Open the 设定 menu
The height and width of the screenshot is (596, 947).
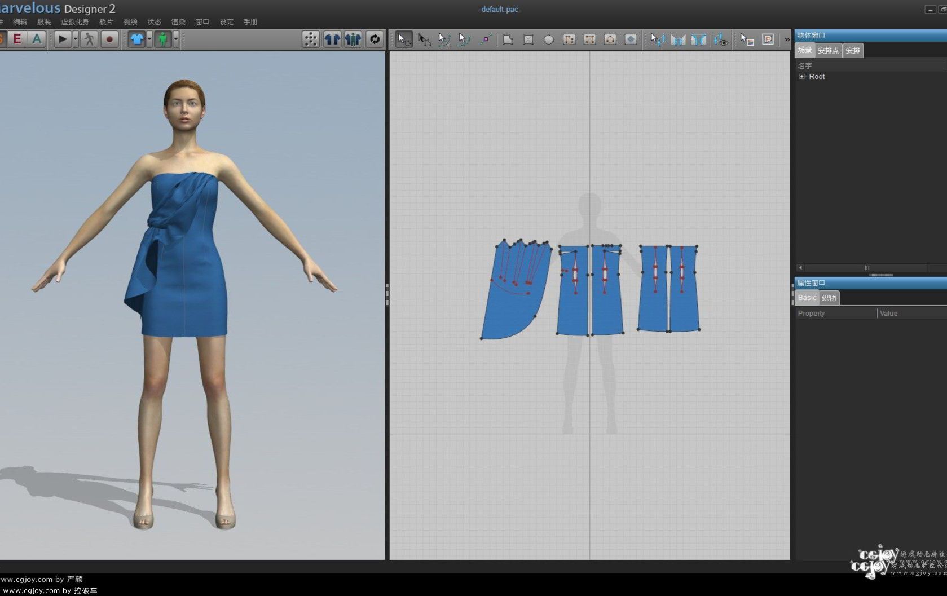pos(226,21)
